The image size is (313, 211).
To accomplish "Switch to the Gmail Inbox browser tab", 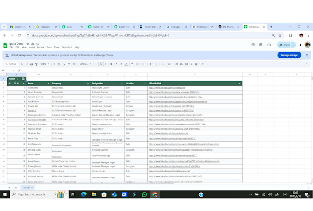I will [20, 27].
